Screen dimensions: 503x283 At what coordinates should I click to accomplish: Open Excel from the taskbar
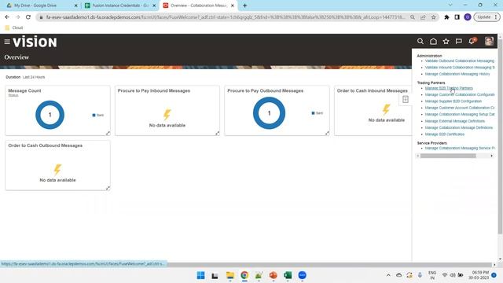coord(288,275)
